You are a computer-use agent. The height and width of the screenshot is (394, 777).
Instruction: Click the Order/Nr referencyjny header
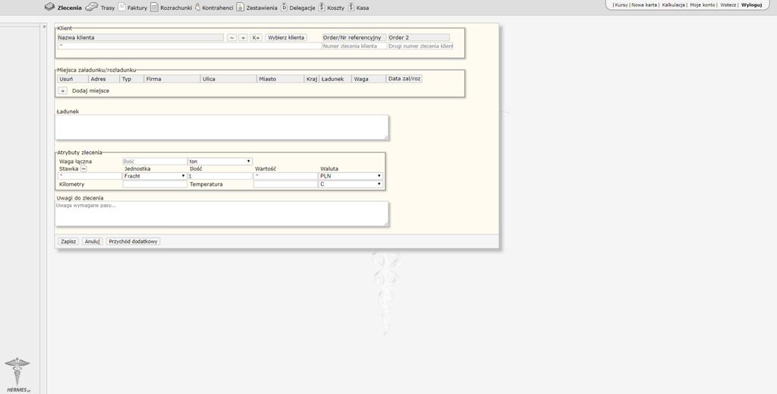click(354, 38)
